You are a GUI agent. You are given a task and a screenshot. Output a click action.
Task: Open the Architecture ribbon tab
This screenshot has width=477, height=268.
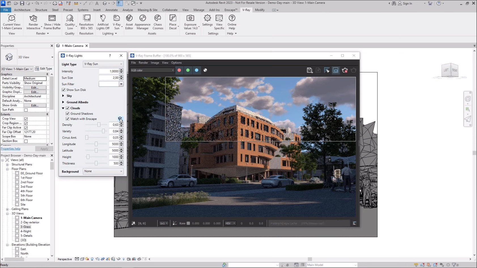[x=22, y=10]
